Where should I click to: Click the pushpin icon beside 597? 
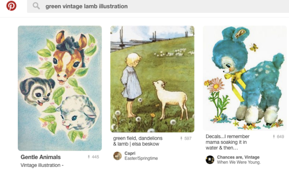pos(181,139)
